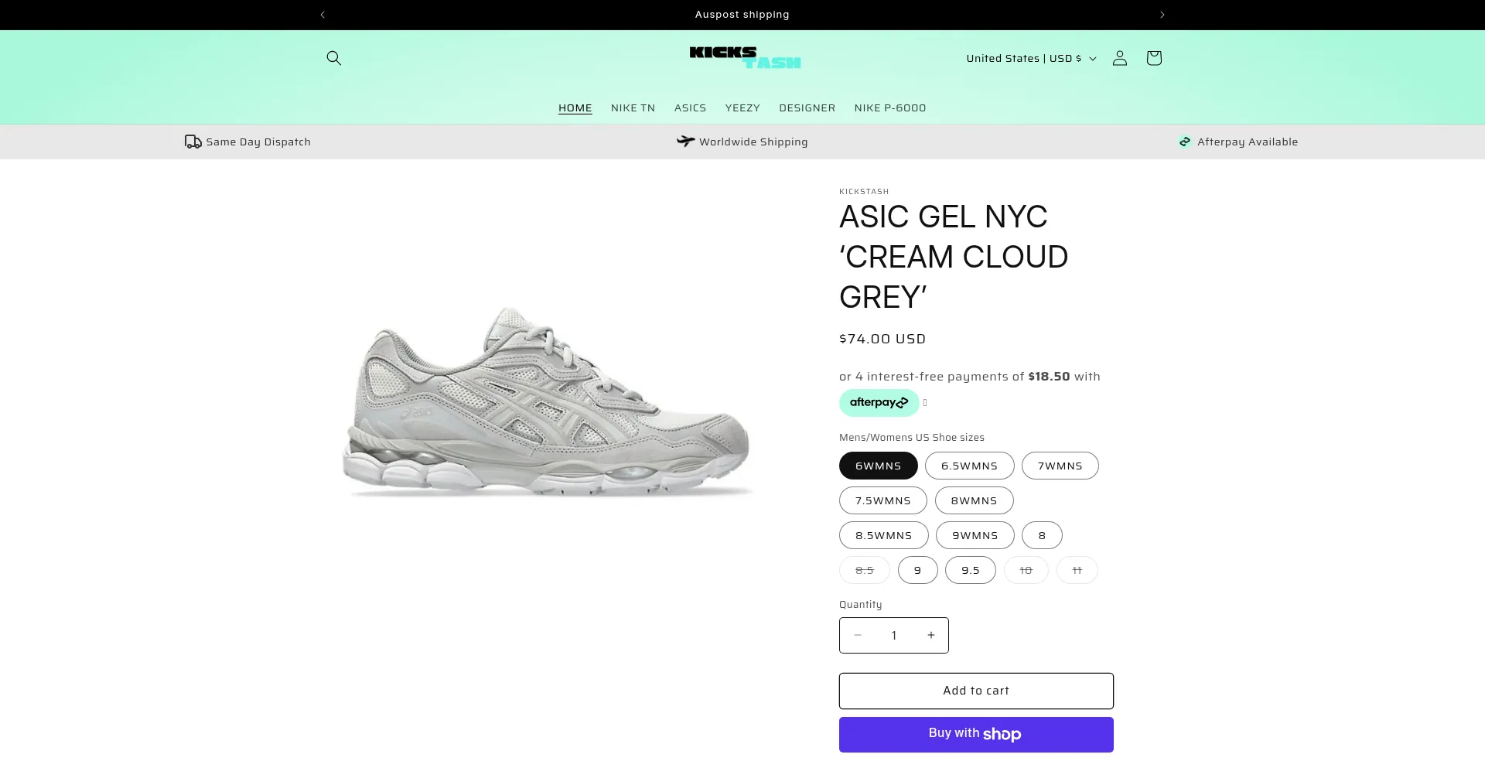Click the Afterpay logo badge
Screen dimensions: 1485x768
[x=879, y=403]
